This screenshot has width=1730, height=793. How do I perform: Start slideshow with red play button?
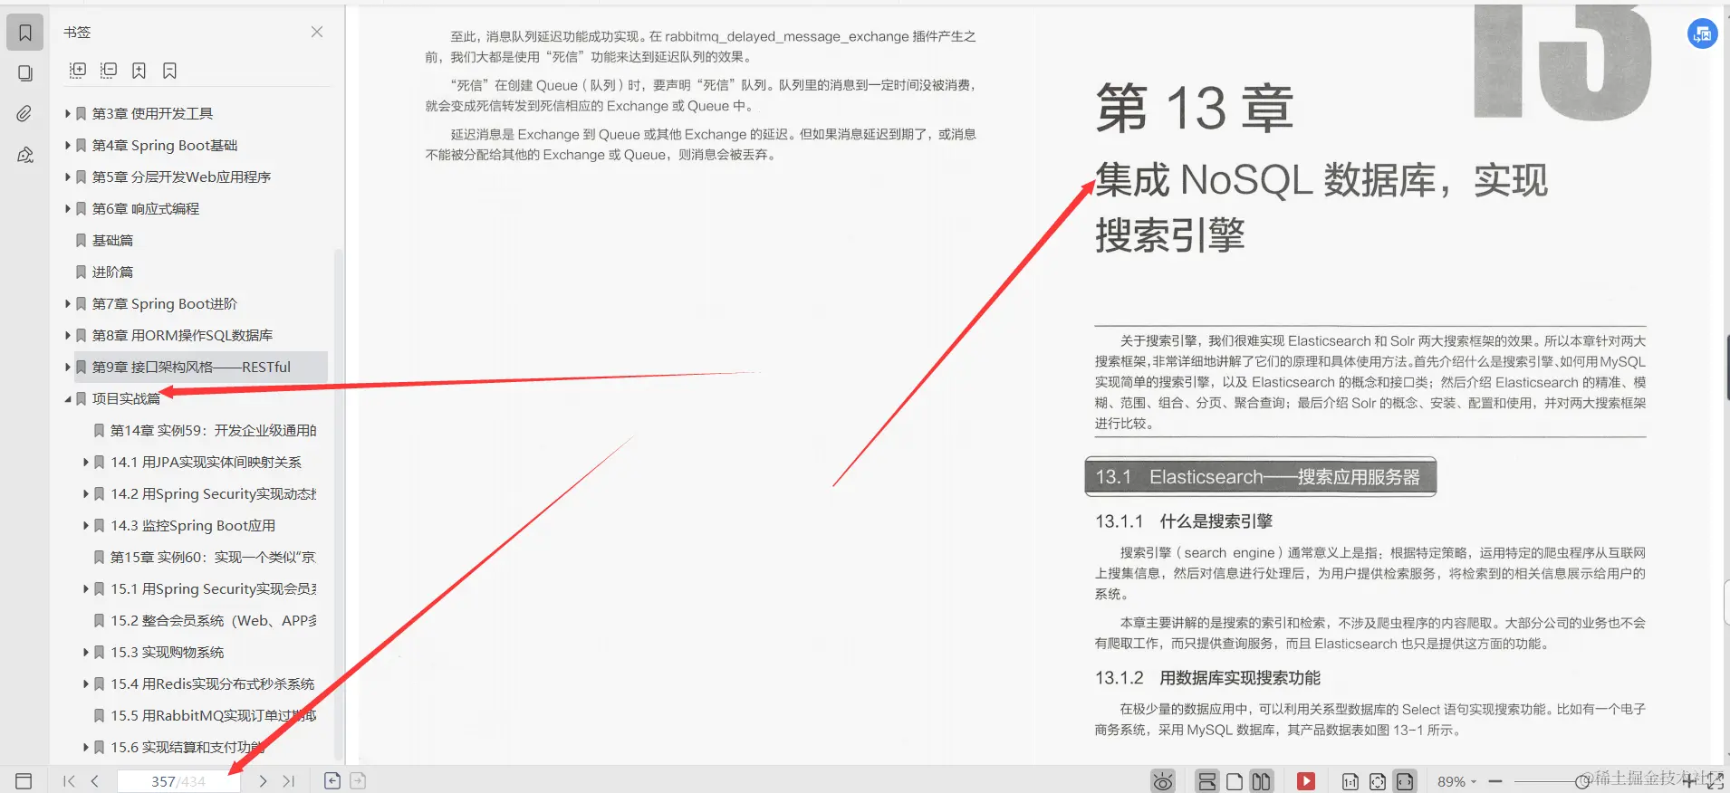tap(1306, 781)
